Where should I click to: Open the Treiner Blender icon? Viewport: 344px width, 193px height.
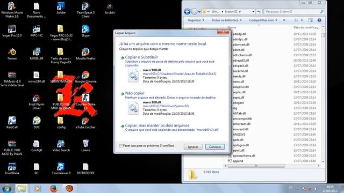(12, 54)
